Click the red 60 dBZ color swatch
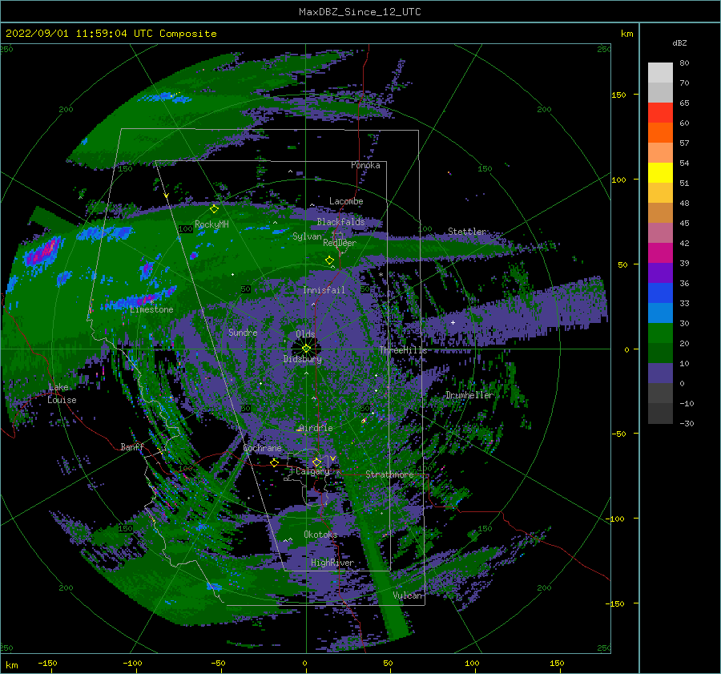This screenshot has width=721, height=674. point(660,113)
